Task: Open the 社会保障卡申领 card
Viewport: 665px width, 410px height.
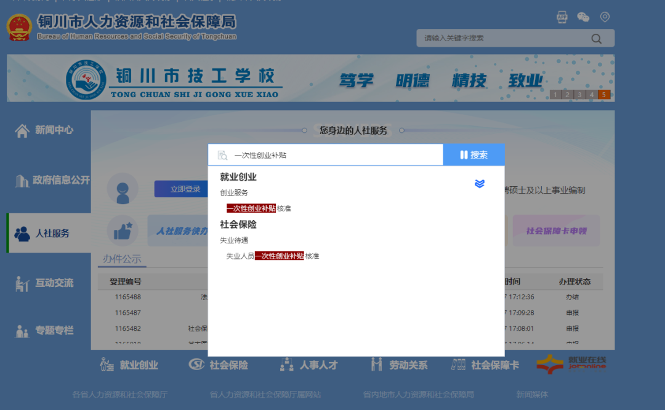Action: (x=557, y=231)
